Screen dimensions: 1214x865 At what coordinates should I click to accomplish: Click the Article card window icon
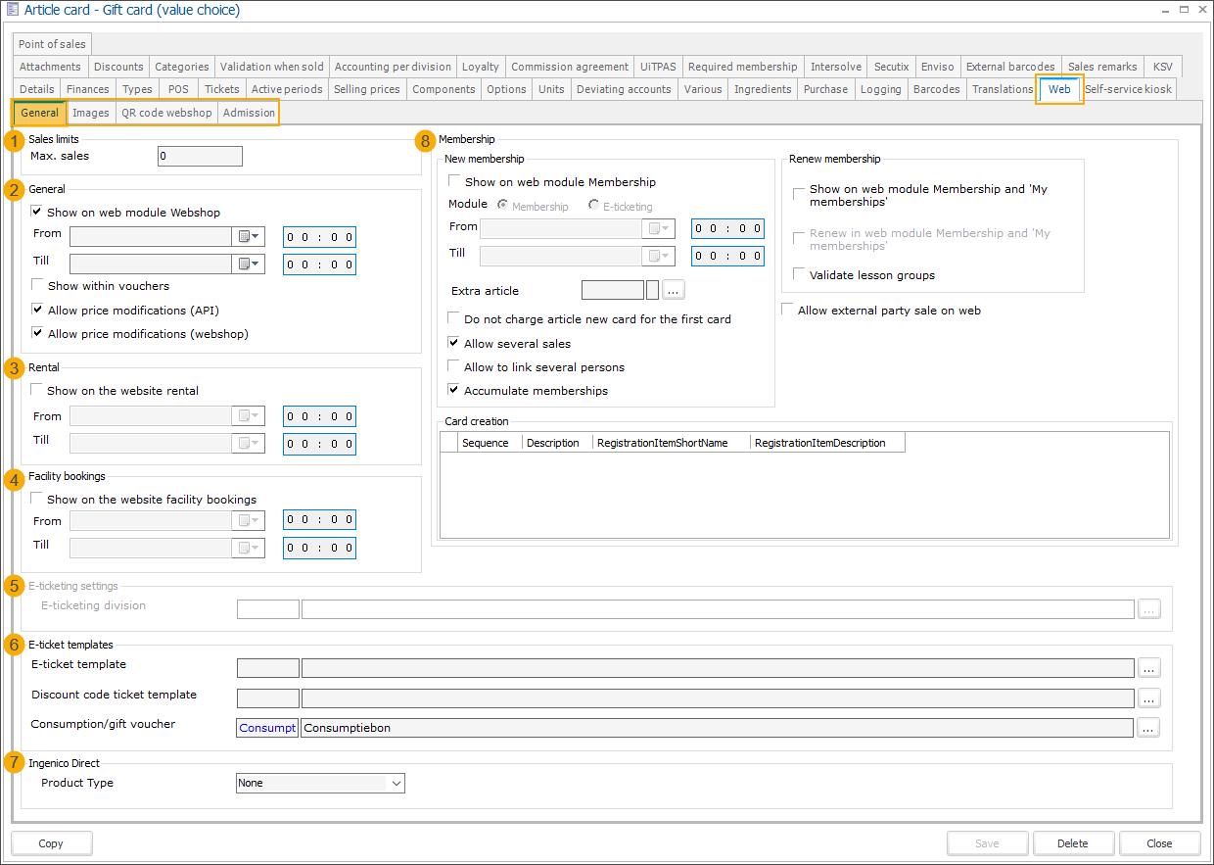coord(13,11)
